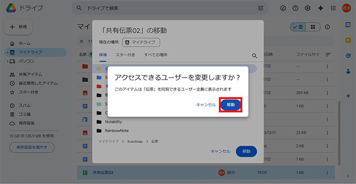This screenshot has height=184, width=356.
Task: Open ホーム in the sidebar
Action: click(24, 43)
